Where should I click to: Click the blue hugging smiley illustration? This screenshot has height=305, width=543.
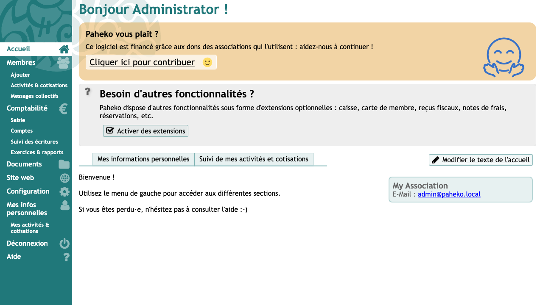504,58
